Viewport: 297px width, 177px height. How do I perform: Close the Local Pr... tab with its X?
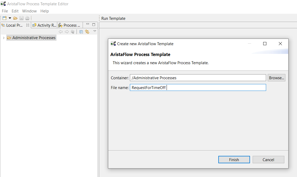(28, 25)
